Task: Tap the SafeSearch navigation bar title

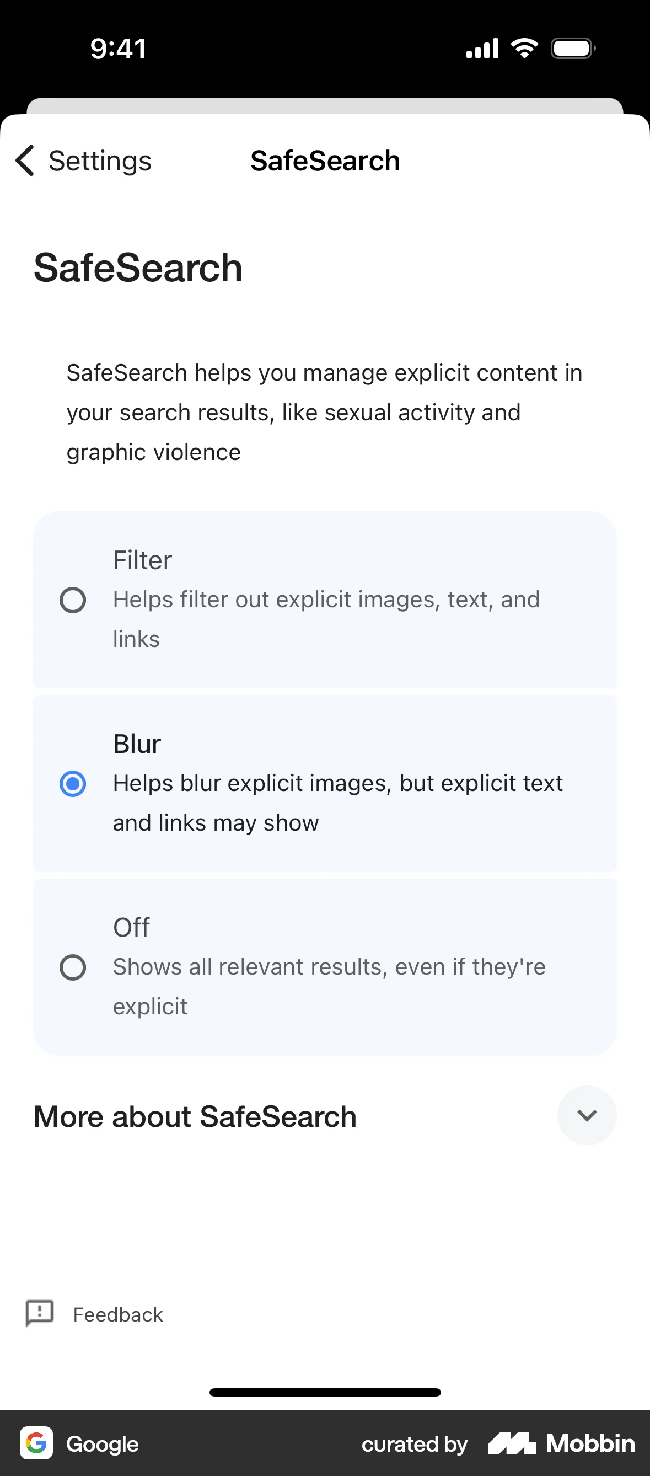Action: 325,161
